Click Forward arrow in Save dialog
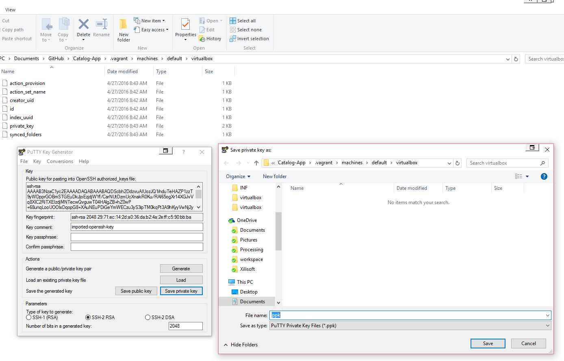The image size is (564, 361). pos(239,163)
